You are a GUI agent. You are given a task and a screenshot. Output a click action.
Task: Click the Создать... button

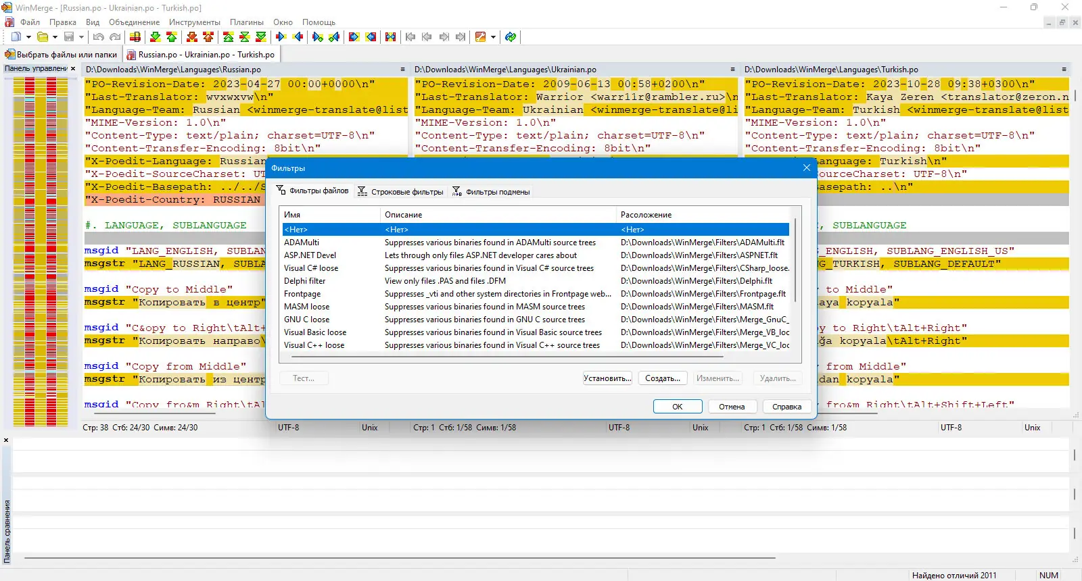coord(663,378)
